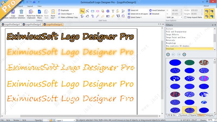The height and width of the screenshot is (122, 217).
Task: Switch to the LogoProDesign1 document tab
Action: pyautogui.click(x=11, y=25)
